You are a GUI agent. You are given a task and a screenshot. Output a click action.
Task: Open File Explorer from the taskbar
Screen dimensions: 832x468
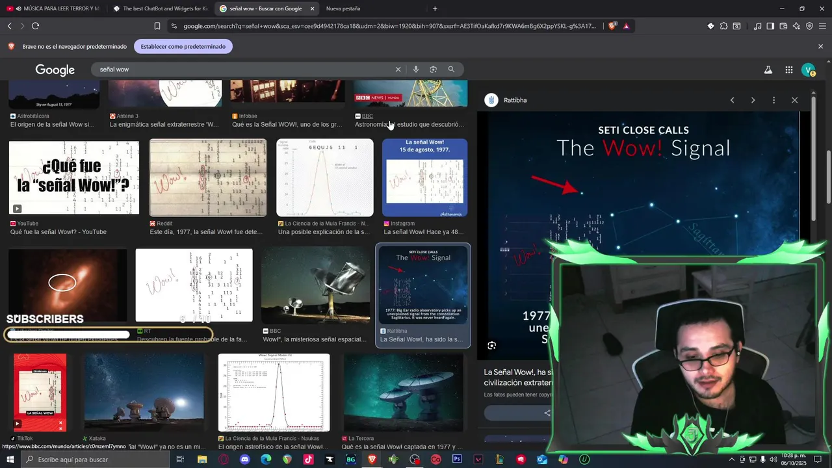pyautogui.click(x=202, y=460)
